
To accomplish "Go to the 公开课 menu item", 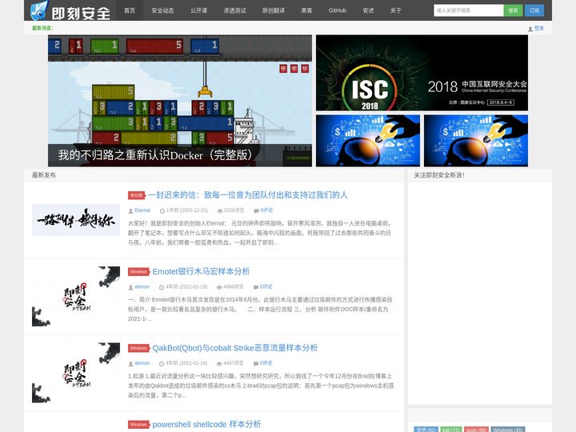I will [x=198, y=10].
